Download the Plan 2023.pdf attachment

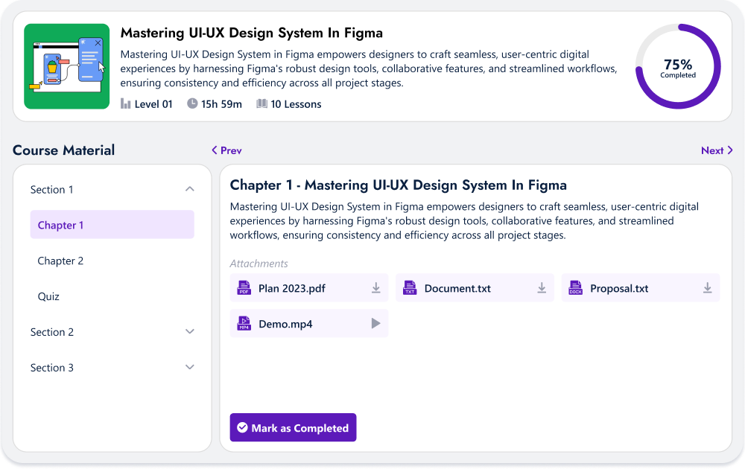[376, 288]
